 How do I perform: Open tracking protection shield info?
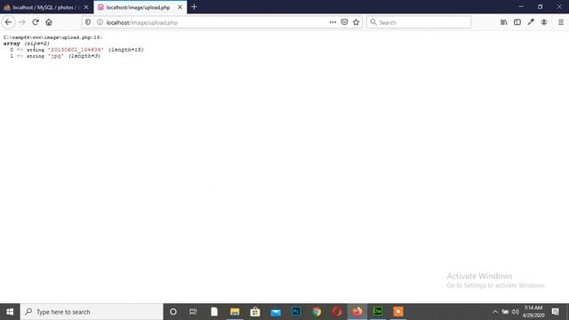[88, 22]
